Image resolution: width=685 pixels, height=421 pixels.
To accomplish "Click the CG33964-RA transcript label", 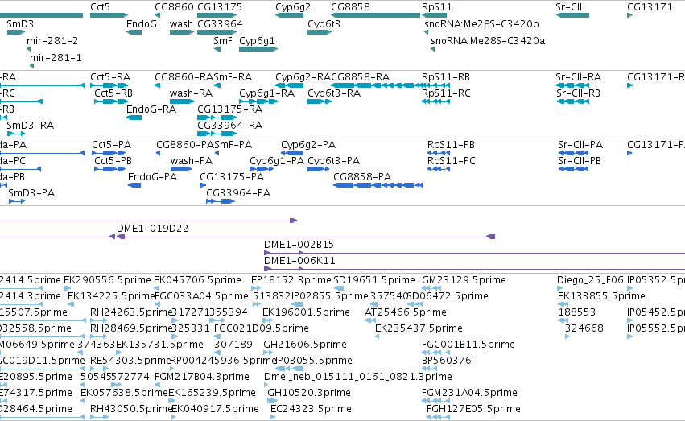I will [229, 126].
